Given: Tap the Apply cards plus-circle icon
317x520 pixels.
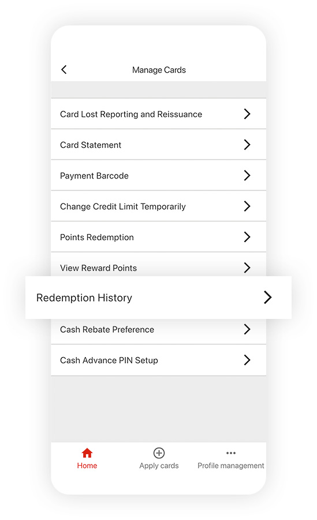Looking at the screenshot, I should [159, 453].
